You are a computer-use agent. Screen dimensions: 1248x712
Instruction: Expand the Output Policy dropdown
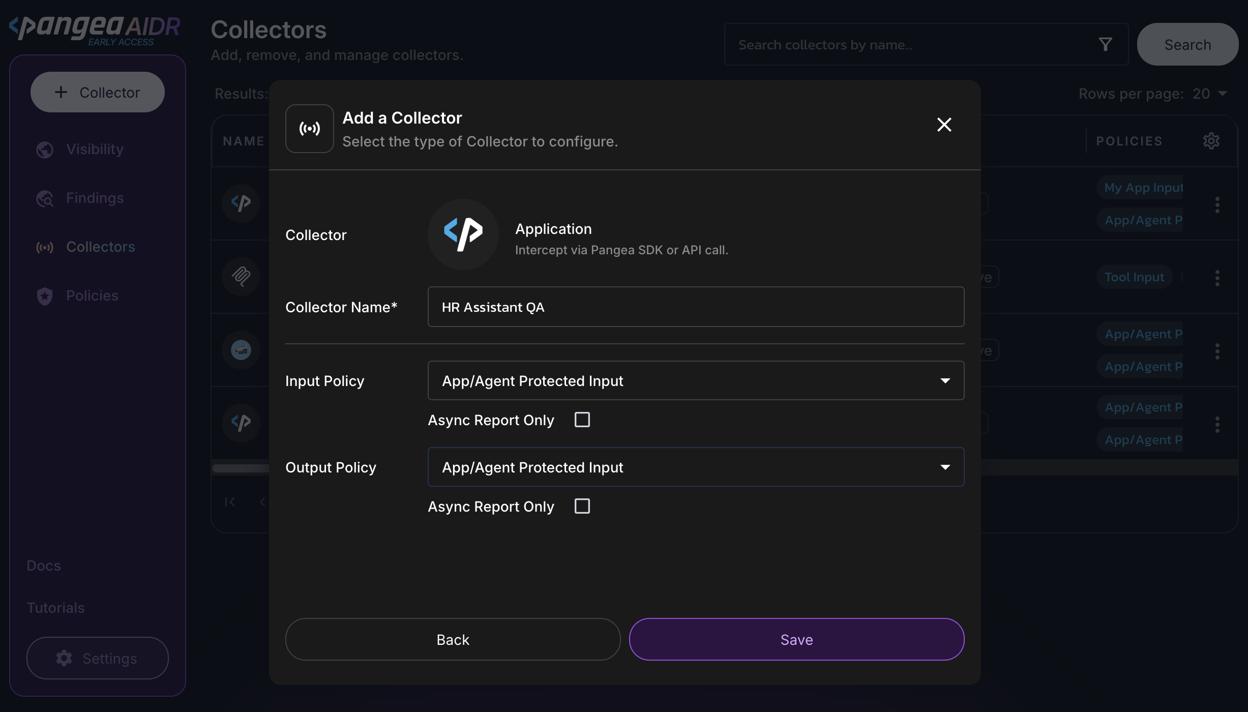click(695, 467)
